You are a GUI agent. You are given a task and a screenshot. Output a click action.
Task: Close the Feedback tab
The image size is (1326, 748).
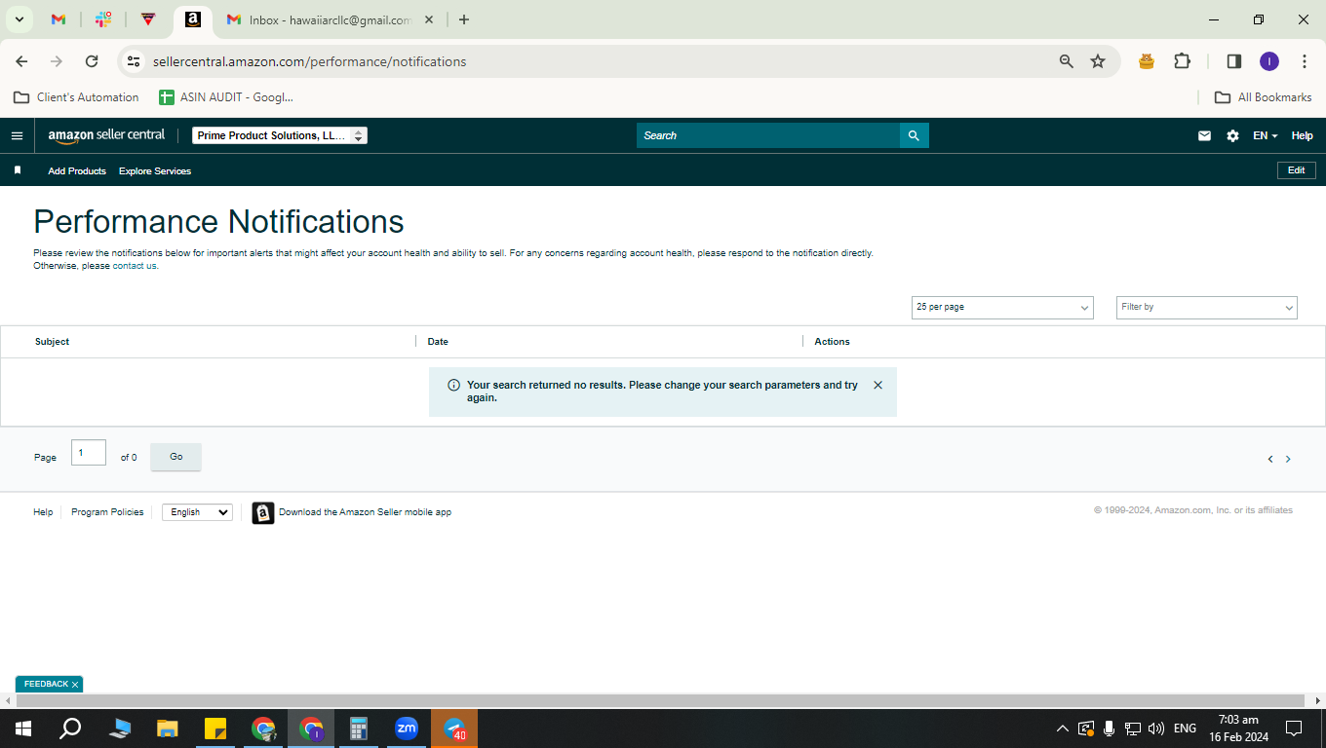point(74,685)
